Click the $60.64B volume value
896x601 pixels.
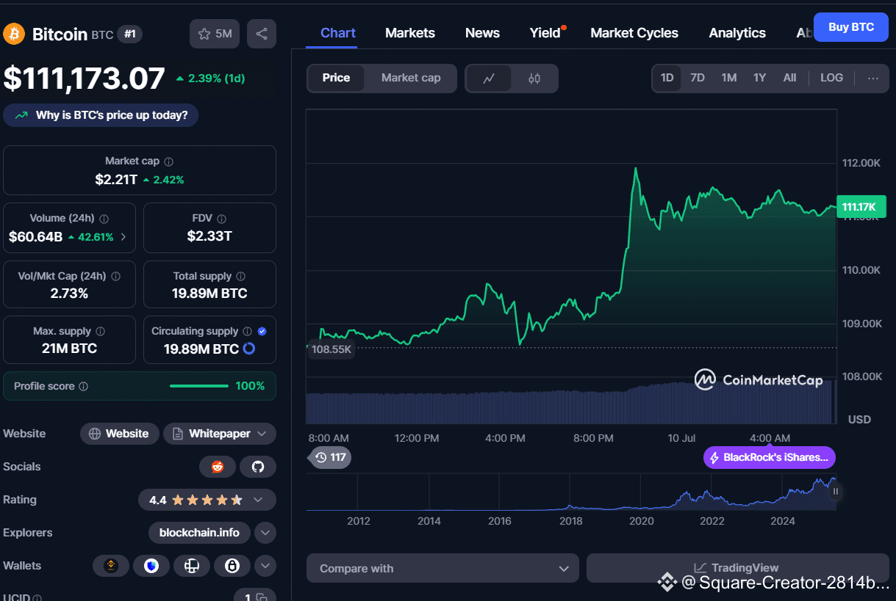[x=35, y=237]
